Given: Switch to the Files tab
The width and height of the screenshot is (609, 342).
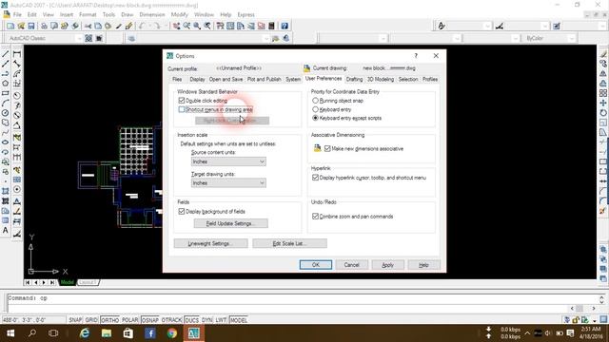Looking at the screenshot, I should pos(177,79).
